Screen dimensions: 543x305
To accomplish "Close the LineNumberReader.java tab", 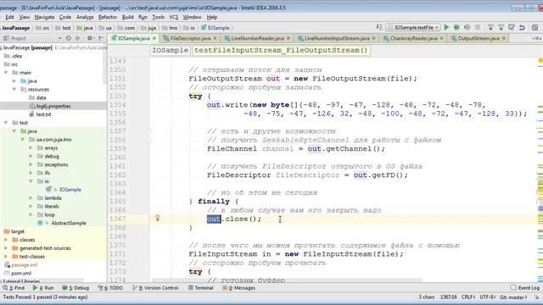I will [x=288, y=38].
